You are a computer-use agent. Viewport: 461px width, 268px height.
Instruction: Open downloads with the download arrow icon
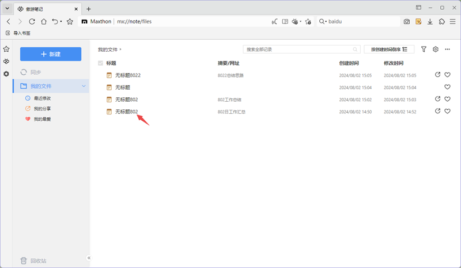[430, 21]
